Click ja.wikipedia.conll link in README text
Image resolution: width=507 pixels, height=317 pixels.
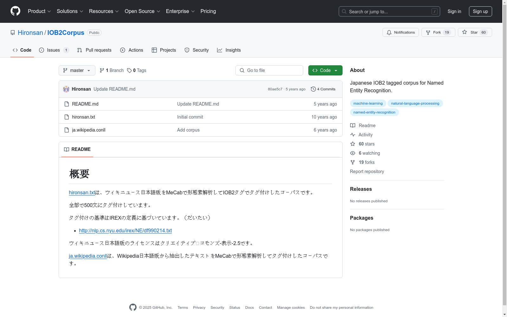tap(88, 256)
